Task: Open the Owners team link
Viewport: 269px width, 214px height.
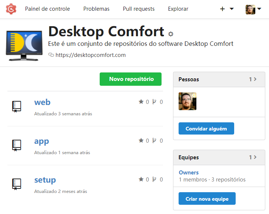Action: coord(189,173)
